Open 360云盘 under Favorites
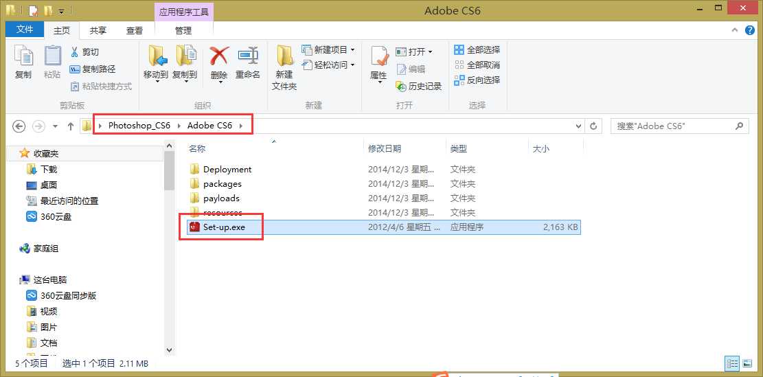This screenshot has width=763, height=377. pos(49,217)
